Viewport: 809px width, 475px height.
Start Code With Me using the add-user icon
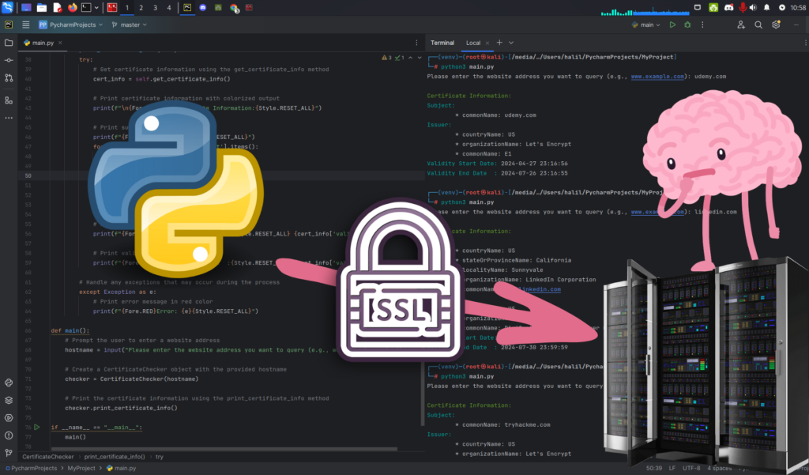[741, 25]
